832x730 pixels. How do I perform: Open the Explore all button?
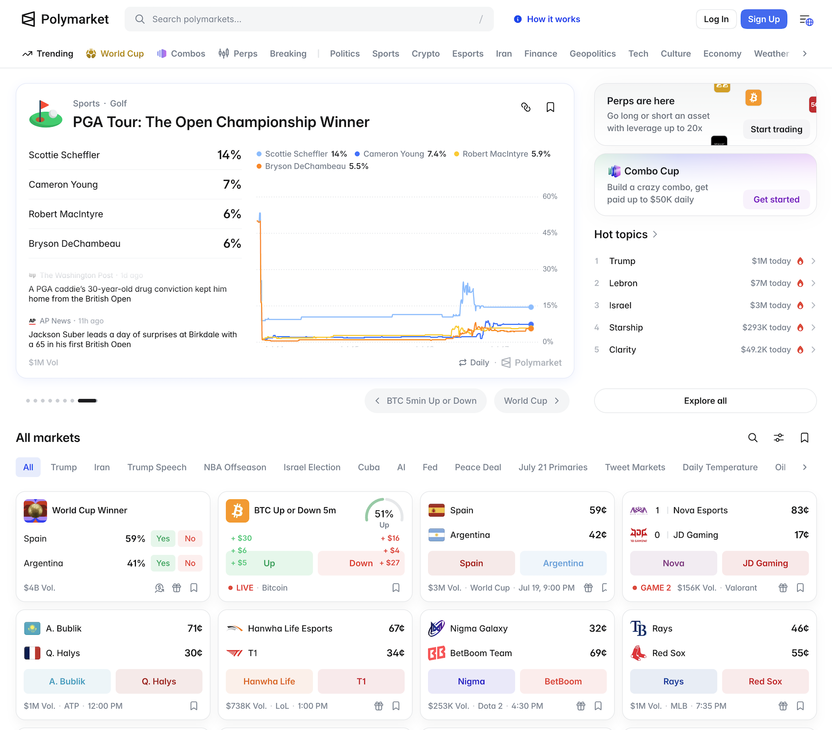tap(705, 401)
